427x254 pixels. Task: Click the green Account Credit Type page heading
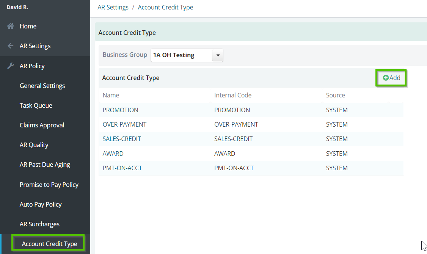(x=127, y=33)
